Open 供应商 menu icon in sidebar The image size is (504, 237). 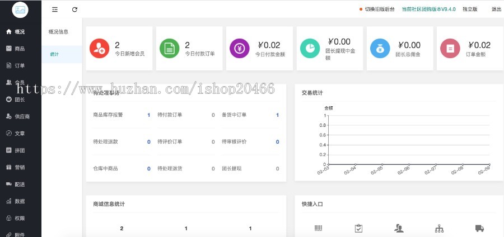click(x=8, y=116)
